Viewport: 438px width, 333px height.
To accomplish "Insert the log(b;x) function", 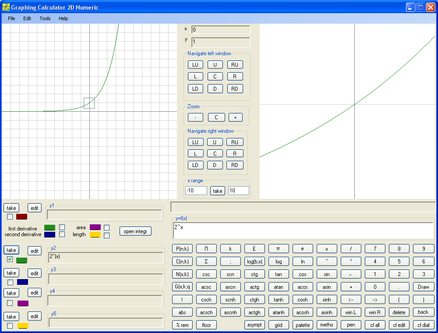I will click(x=254, y=262).
